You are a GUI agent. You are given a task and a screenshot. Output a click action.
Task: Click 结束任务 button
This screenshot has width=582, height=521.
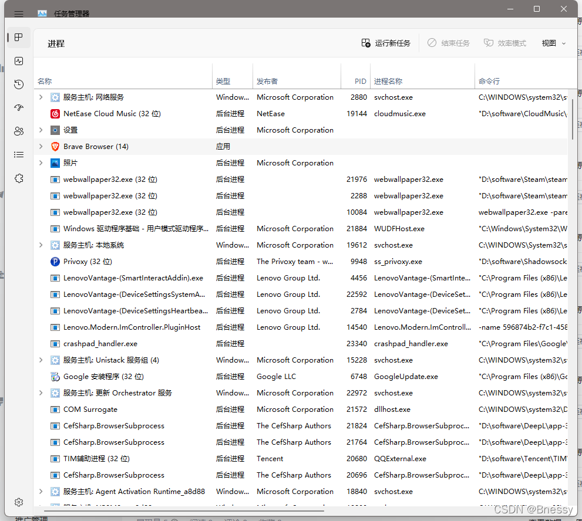(448, 43)
